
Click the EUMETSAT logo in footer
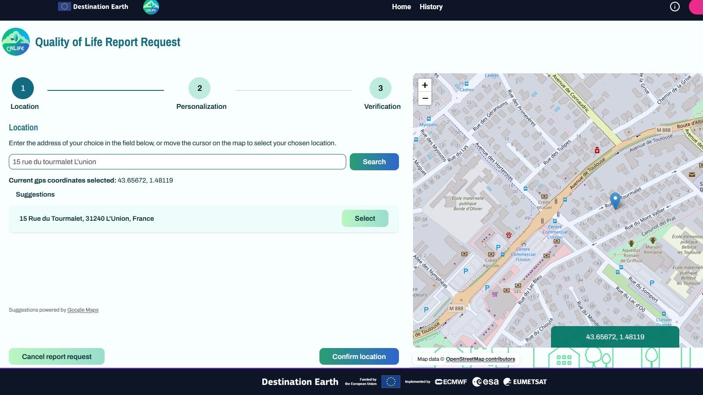coord(525,382)
